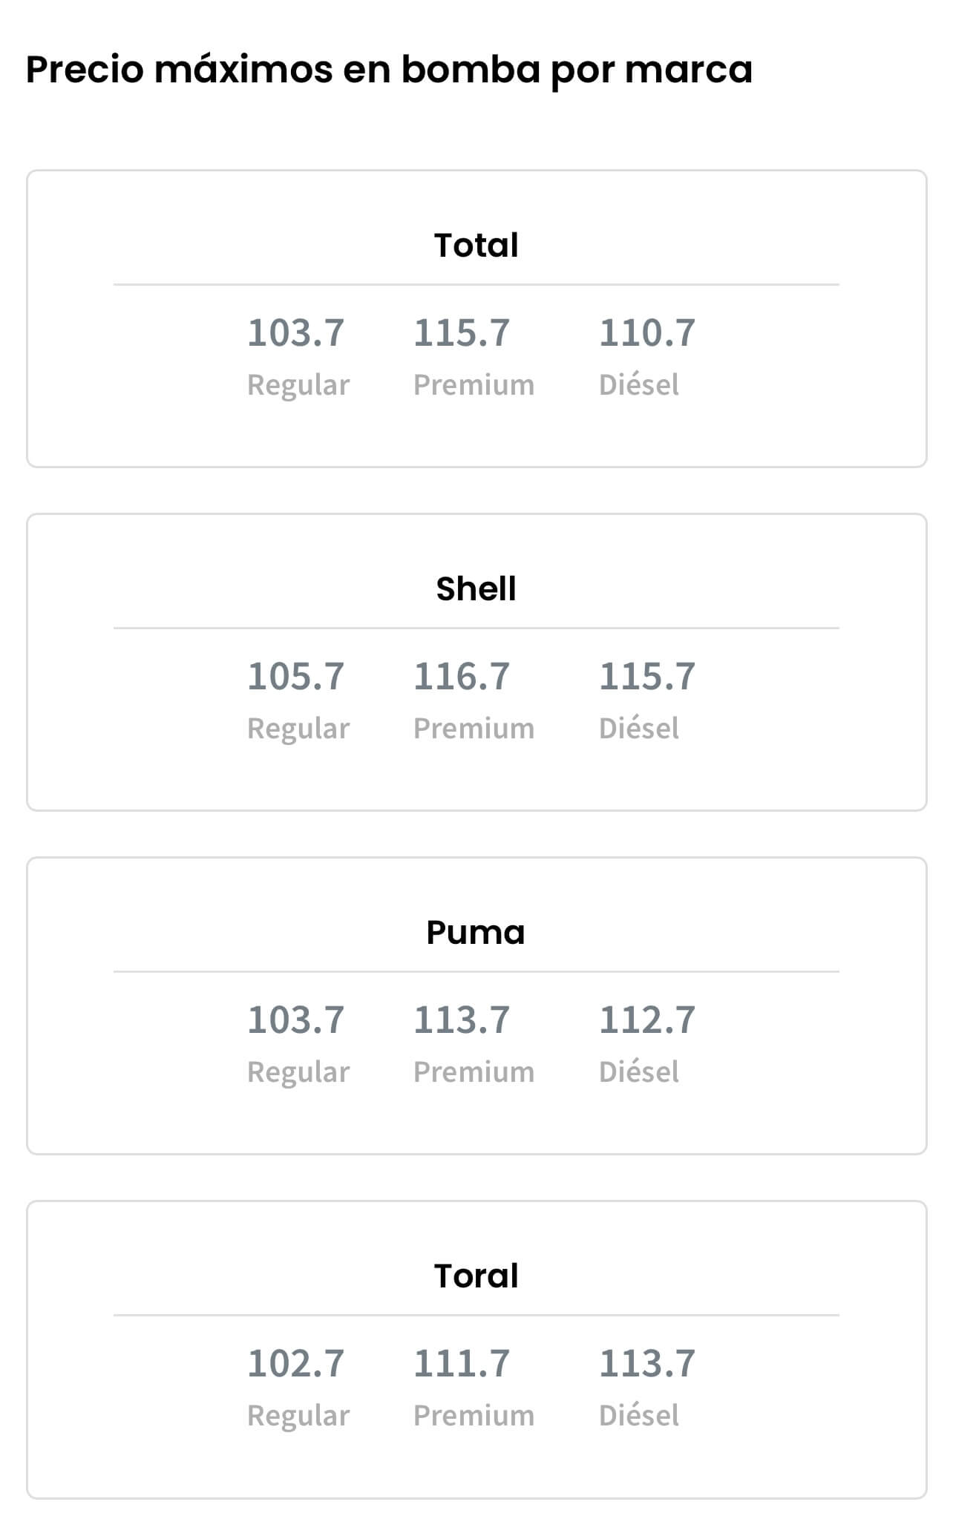Click Puma's Diésel price 112.7
953x1513 pixels.
(647, 1020)
